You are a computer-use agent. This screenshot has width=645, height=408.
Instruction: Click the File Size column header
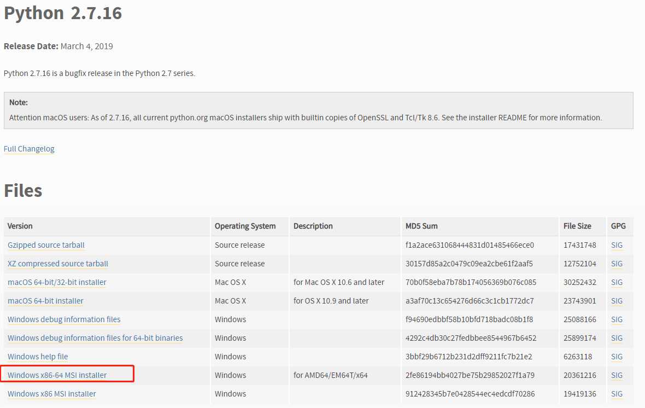coord(577,226)
